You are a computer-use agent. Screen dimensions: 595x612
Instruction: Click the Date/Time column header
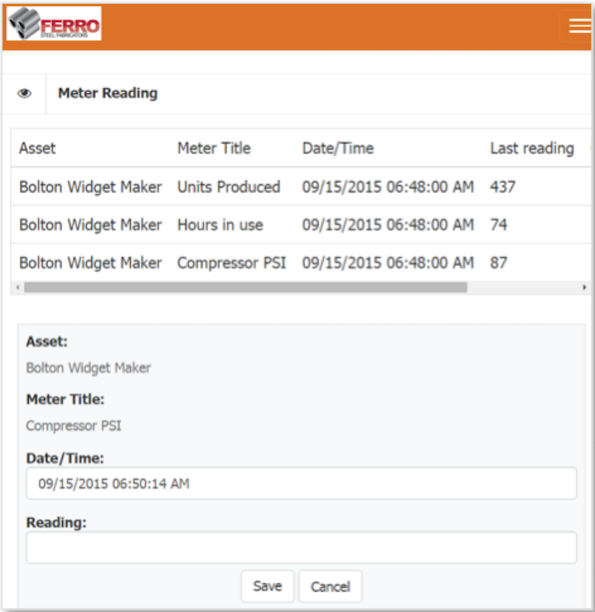coord(337,148)
